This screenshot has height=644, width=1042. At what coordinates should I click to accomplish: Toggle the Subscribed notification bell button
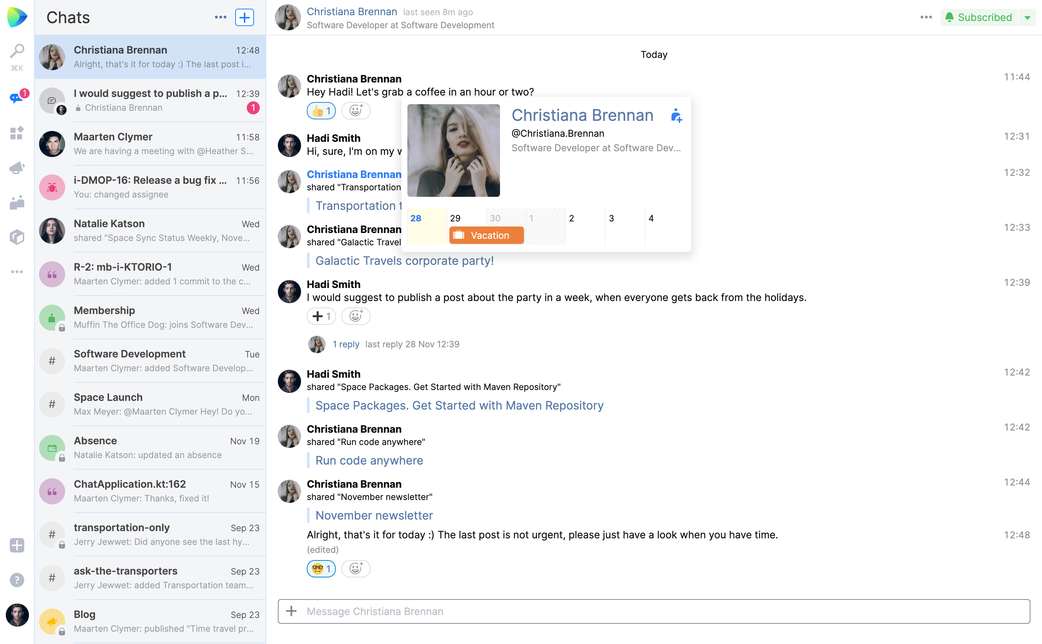click(x=979, y=16)
